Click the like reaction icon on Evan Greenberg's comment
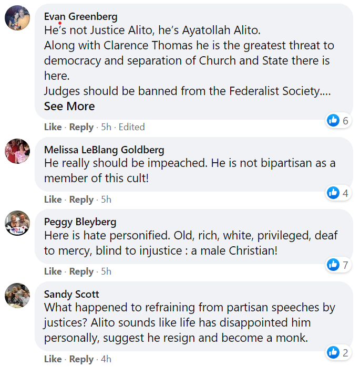The width and height of the screenshot is (360, 367). pyautogui.click(x=333, y=121)
